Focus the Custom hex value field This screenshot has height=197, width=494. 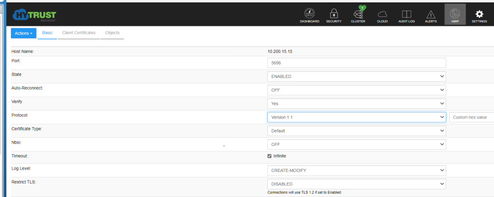(471, 117)
